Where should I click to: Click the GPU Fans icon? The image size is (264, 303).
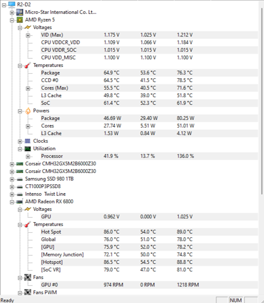click(28, 277)
